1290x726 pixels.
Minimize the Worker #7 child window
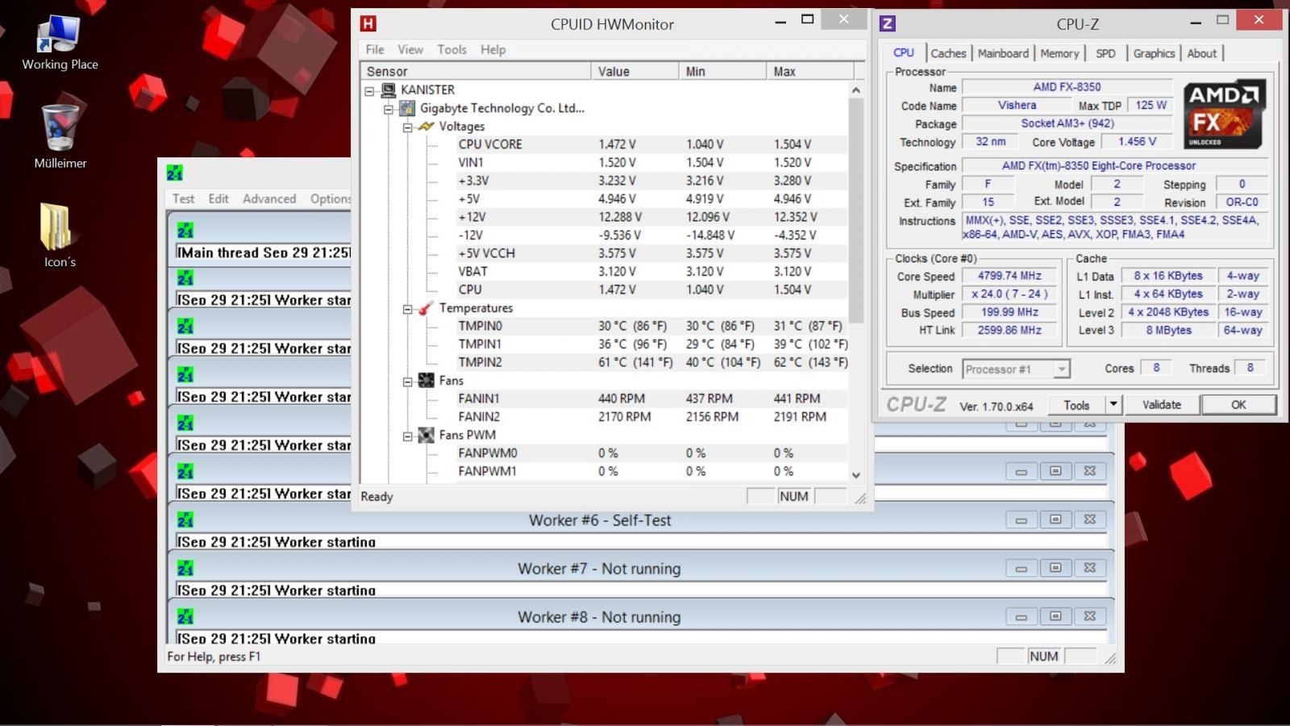(1021, 568)
